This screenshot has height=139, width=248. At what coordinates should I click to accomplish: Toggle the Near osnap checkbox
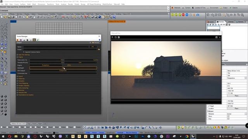pos(7,127)
